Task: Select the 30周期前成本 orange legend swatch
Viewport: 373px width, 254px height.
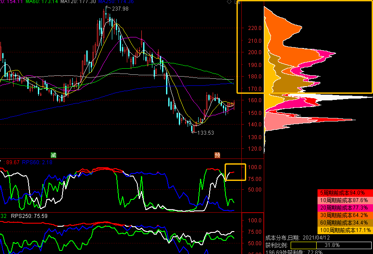Action: pos(345,215)
